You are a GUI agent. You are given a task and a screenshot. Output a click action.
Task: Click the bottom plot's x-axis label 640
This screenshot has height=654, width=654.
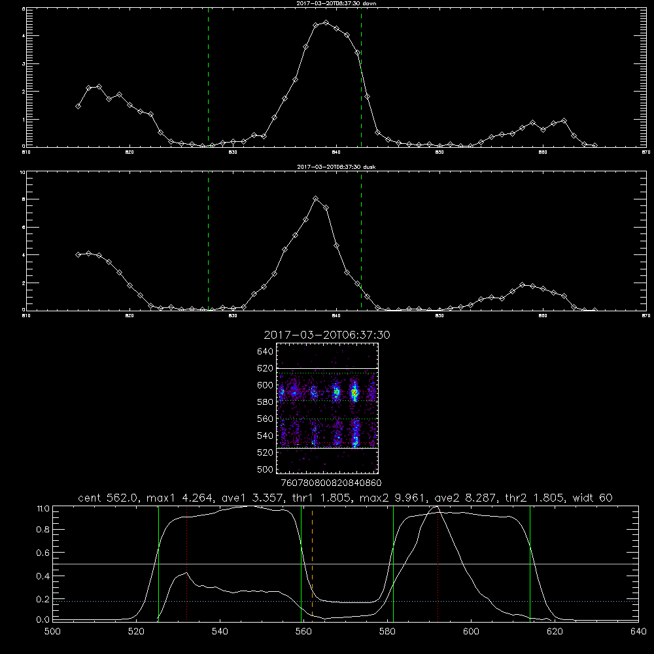tap(638, 632)
